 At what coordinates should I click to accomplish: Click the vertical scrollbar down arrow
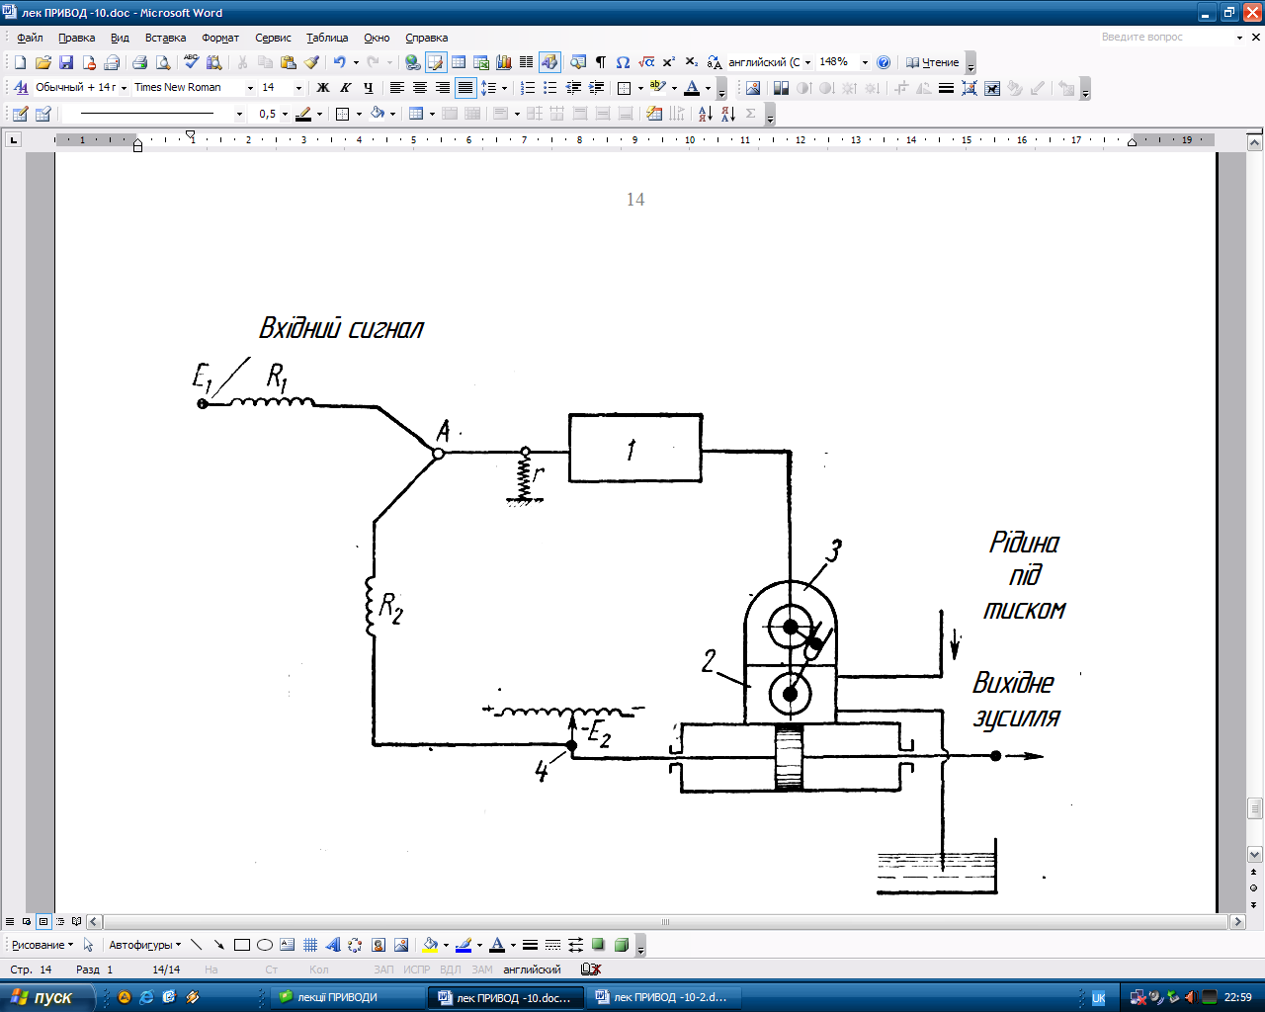coord(1255,854)
